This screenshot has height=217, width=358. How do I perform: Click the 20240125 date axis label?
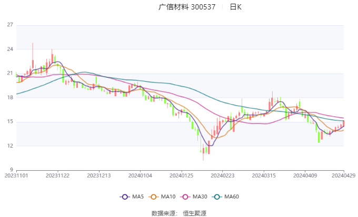182,175
